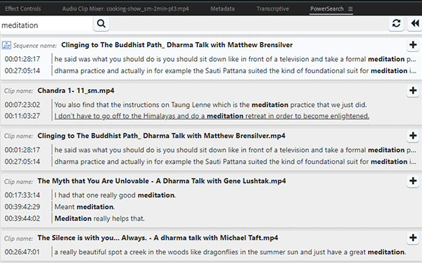Click the magnifier search icon
Screen dimensions: 422x263
(101, 24)
